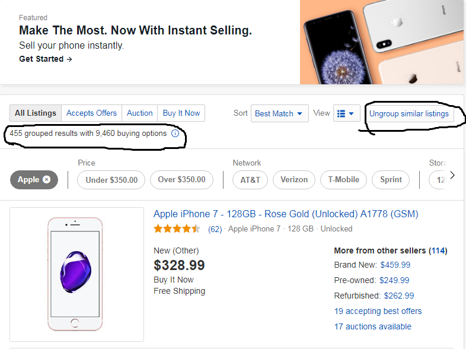Open the 19 accepting best offers link
466x349 pixels.
coord(378,311)
